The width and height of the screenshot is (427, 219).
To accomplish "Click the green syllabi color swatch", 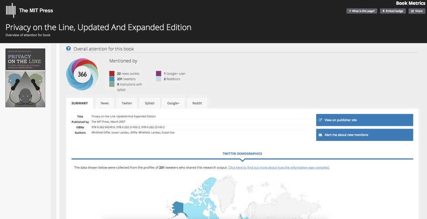I will point(112,84).
